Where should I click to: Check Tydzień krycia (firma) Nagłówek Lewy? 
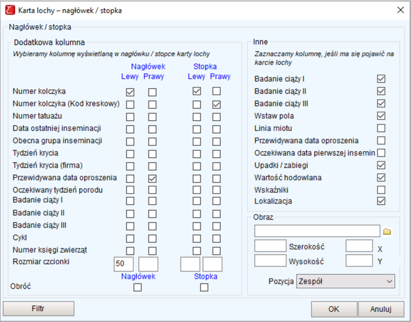pos(130,166)
